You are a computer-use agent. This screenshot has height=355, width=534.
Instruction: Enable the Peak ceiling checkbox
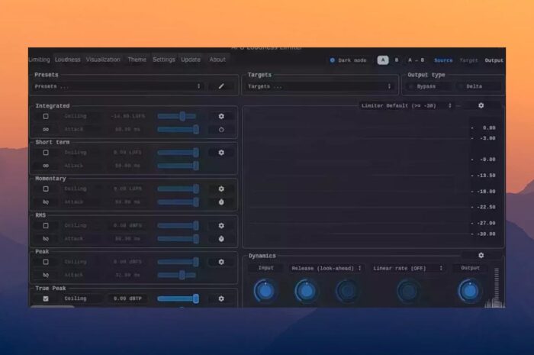pos(46,262)
